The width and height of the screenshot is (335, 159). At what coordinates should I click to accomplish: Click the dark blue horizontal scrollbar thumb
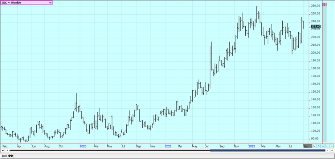[268, 151]
